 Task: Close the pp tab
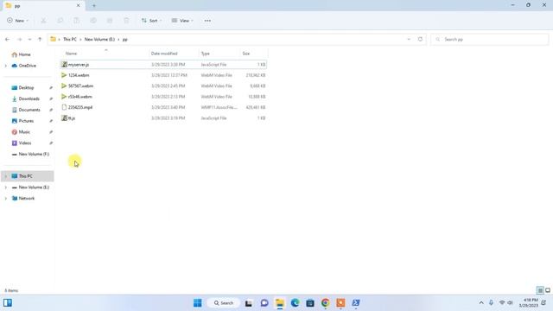pyautogui.click(x=79, y=6)
